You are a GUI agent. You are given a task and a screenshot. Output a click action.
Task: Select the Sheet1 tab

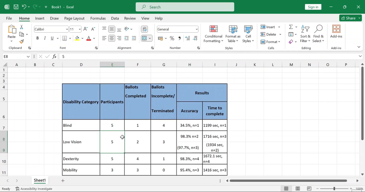point(40,181)
